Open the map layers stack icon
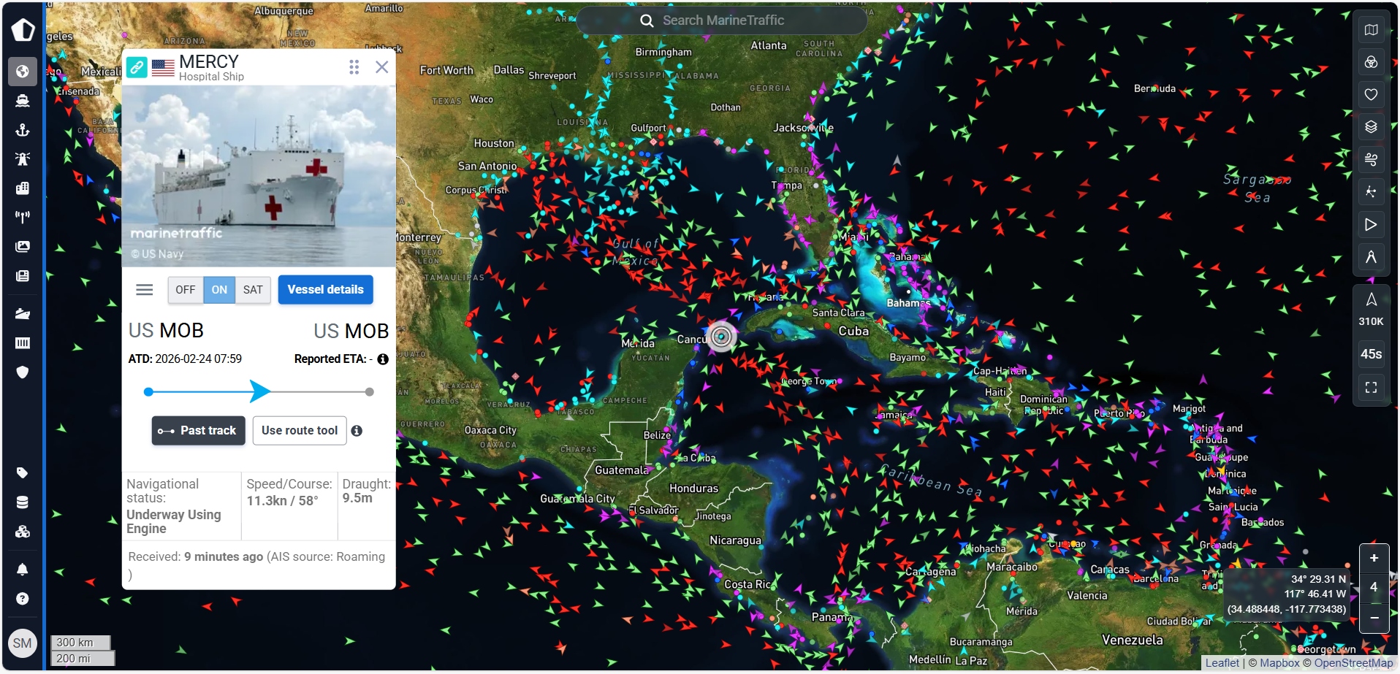 (1371, 127)
